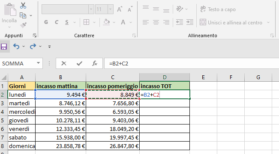The height and width of the screenshot is (154, 279).
Task: Cancel formula entry with the X icon
Action: 64,63
